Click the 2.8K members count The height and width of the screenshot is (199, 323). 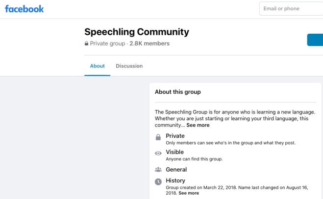pos(149,44)
